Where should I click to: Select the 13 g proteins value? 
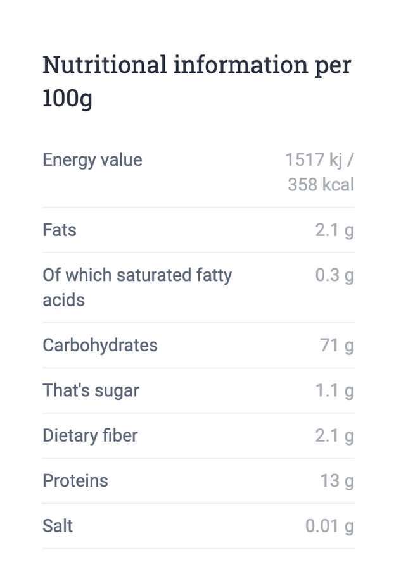337,481
